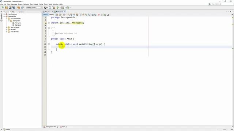Open the Window menu
The width and height of the screenshot is (234, 131).
(56, 4)
